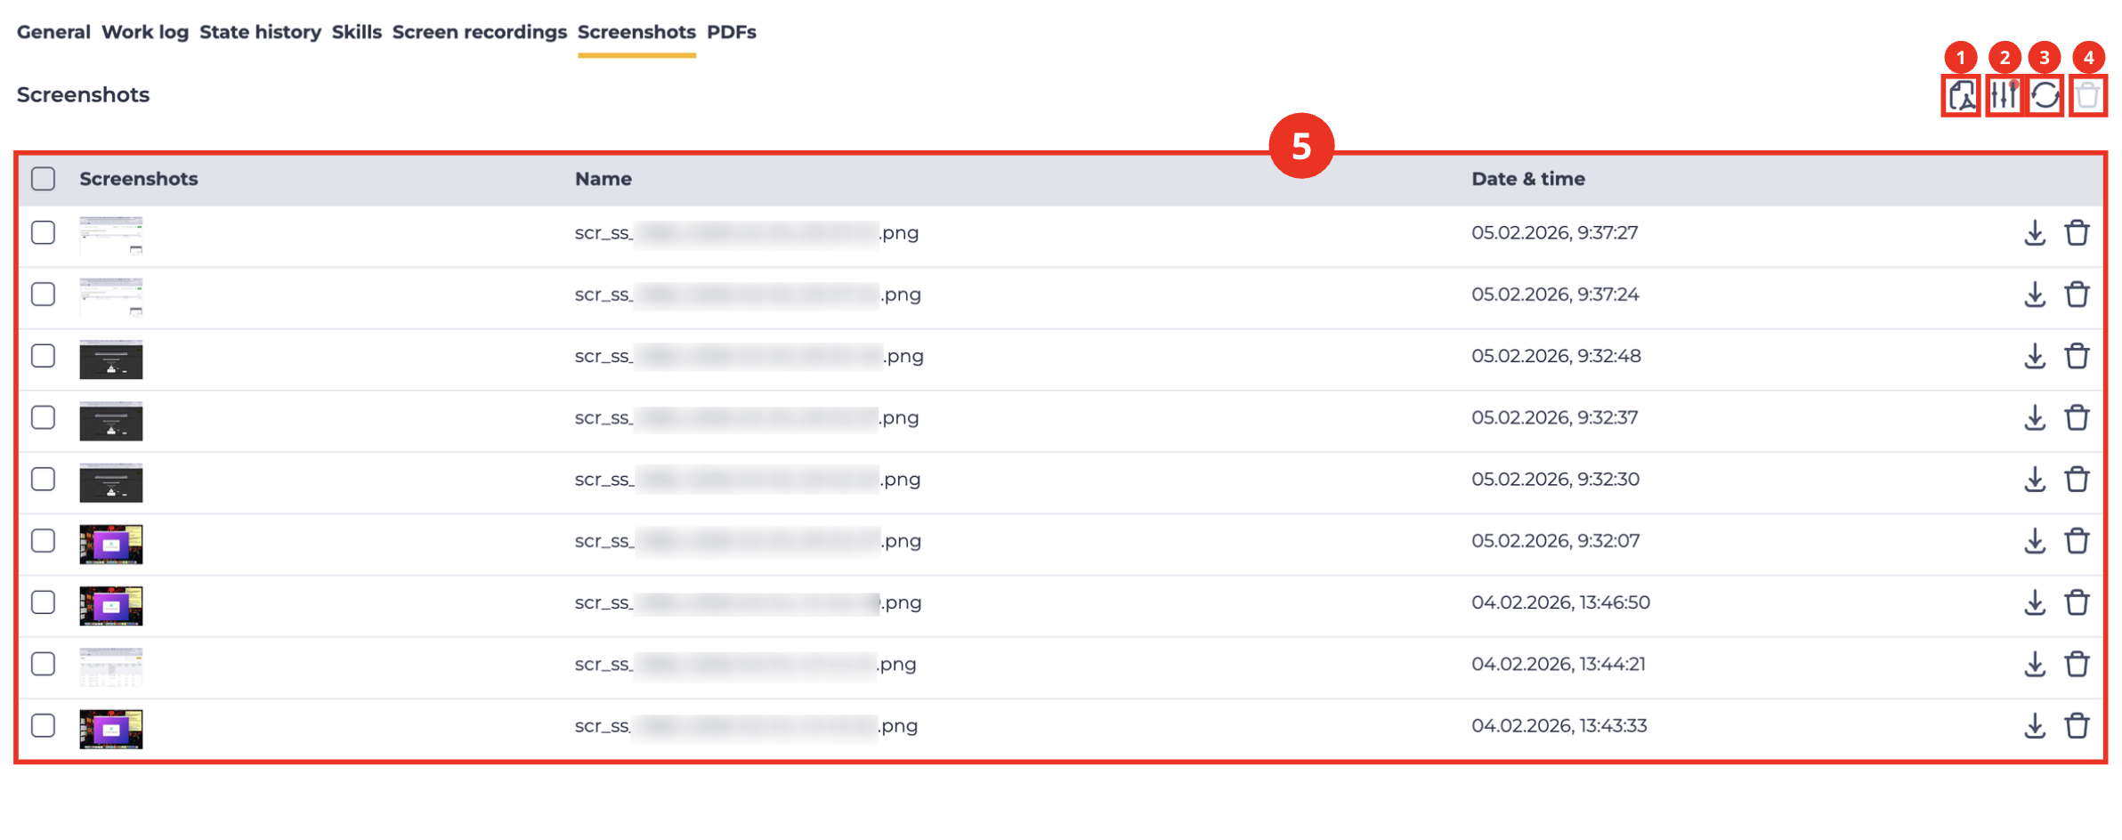Delete screenshot from 04.02.2026, 13:43:33

click(2077, 726)
